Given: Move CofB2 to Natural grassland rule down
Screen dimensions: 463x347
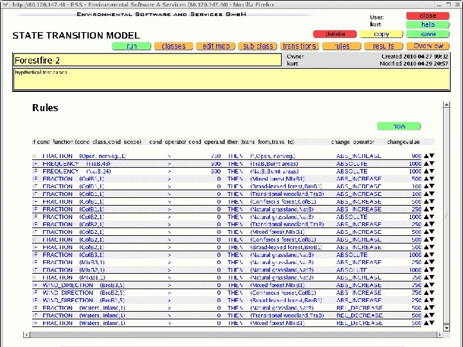Looking at the screenshot, I should click(431, 217).
